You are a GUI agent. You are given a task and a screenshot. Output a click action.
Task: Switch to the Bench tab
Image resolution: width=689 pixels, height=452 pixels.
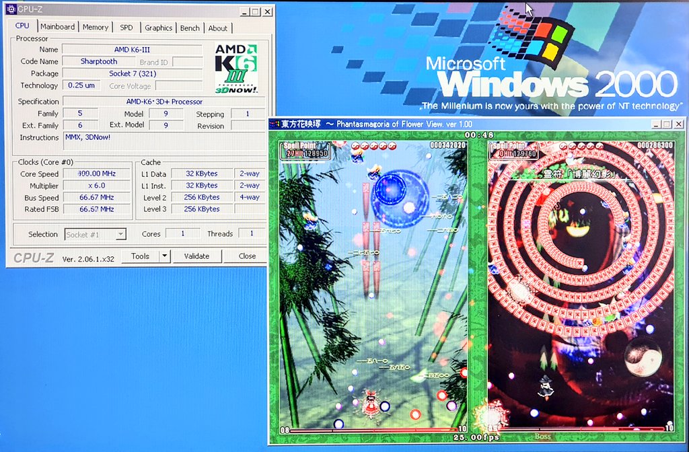pyautogui.click(x=190, y=28)
